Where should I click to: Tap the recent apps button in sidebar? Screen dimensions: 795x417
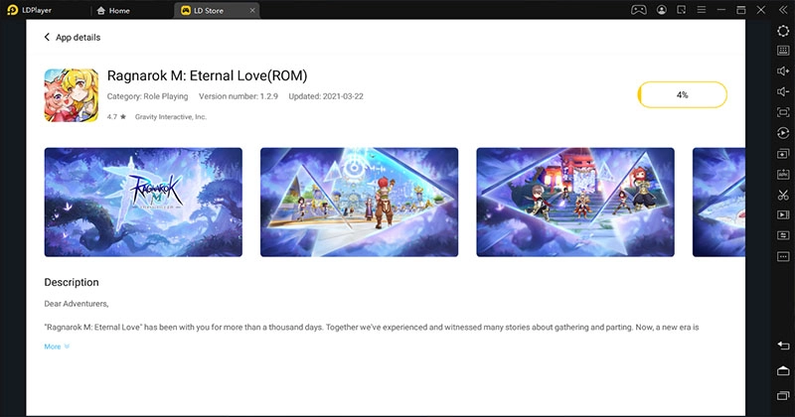[x=783, y=395]
